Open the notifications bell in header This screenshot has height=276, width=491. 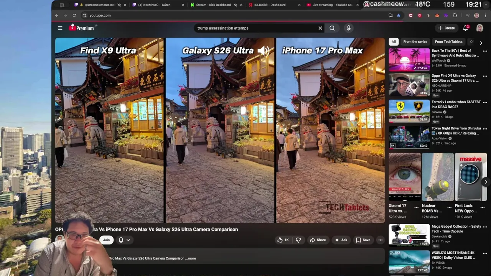tap(466, 28)
